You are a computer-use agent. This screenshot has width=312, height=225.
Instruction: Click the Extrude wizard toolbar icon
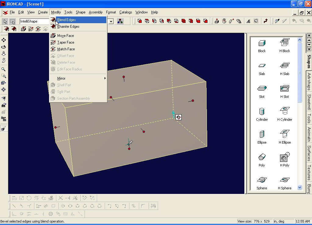pos(217,21)
